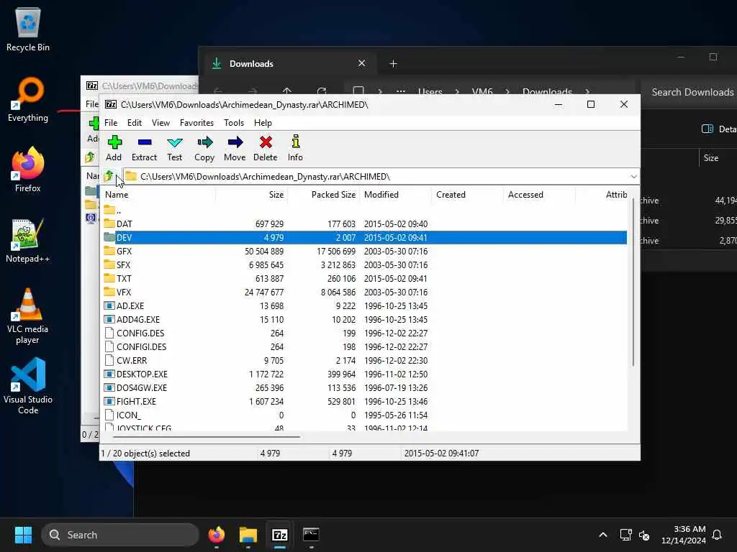Click the vertical scrollbar in file list
The image size is (737, 552).
(x=633, y=282)
